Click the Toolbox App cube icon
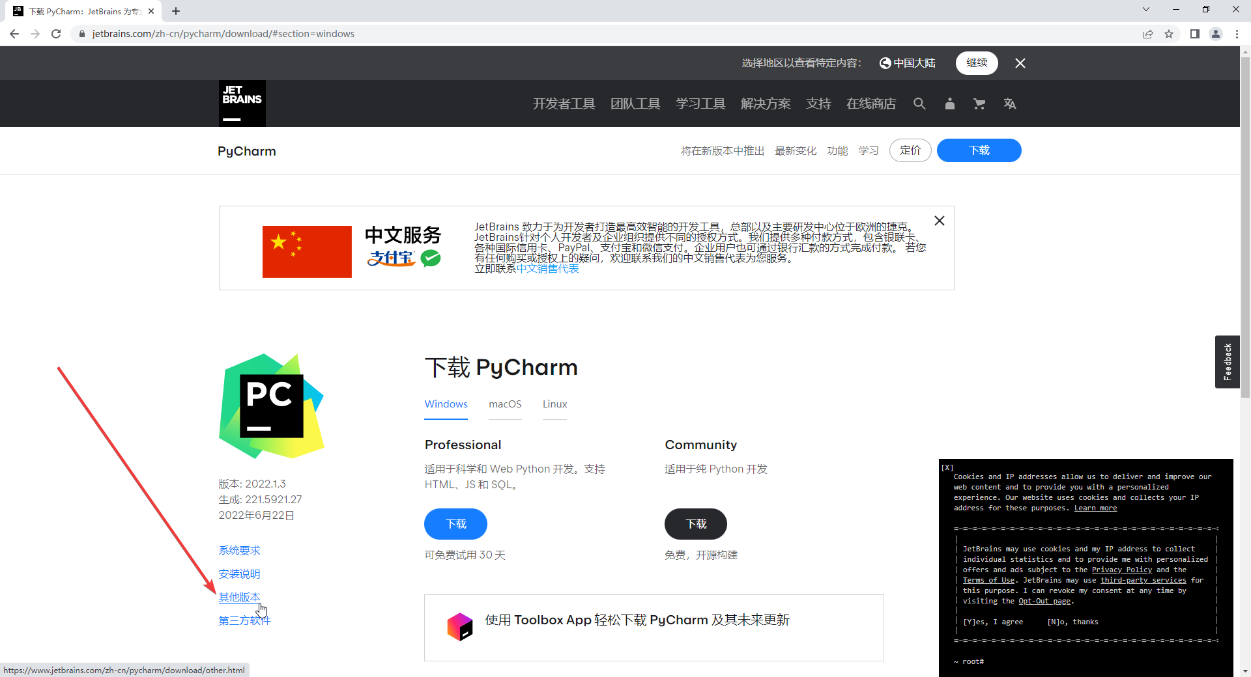The image size is (1251, 677). coord(460,627)
